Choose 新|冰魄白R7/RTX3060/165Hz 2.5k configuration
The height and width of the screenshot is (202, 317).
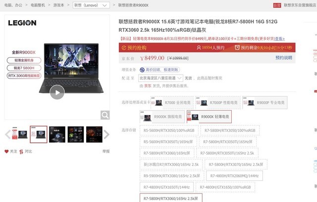[x=171, y=164]
